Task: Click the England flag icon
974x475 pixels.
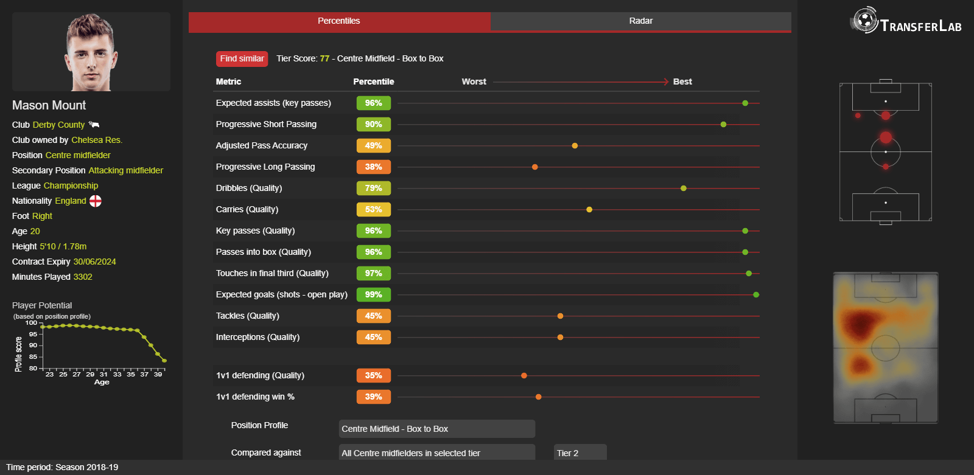Action: point(96,201)
